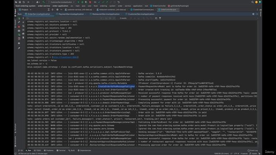Click the filter funnel icon in the console search bar
This screenshot has height=155, width=276.
(160, 18)
